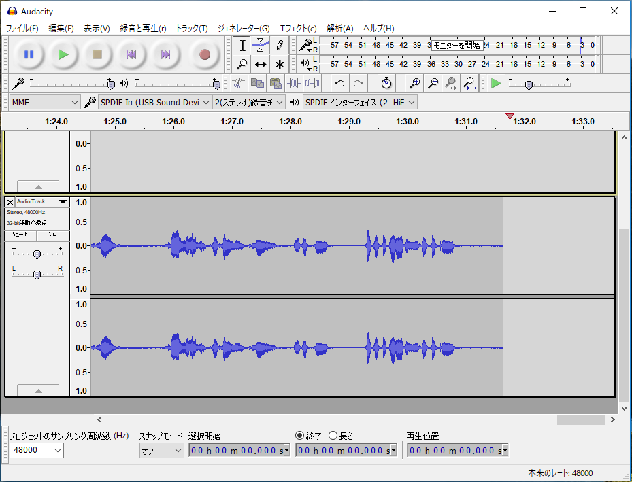Select the Selection (I-beam) tool
The height and width of the screenshot is (482, 632).
pyautogui.click(x=242, y=45)
